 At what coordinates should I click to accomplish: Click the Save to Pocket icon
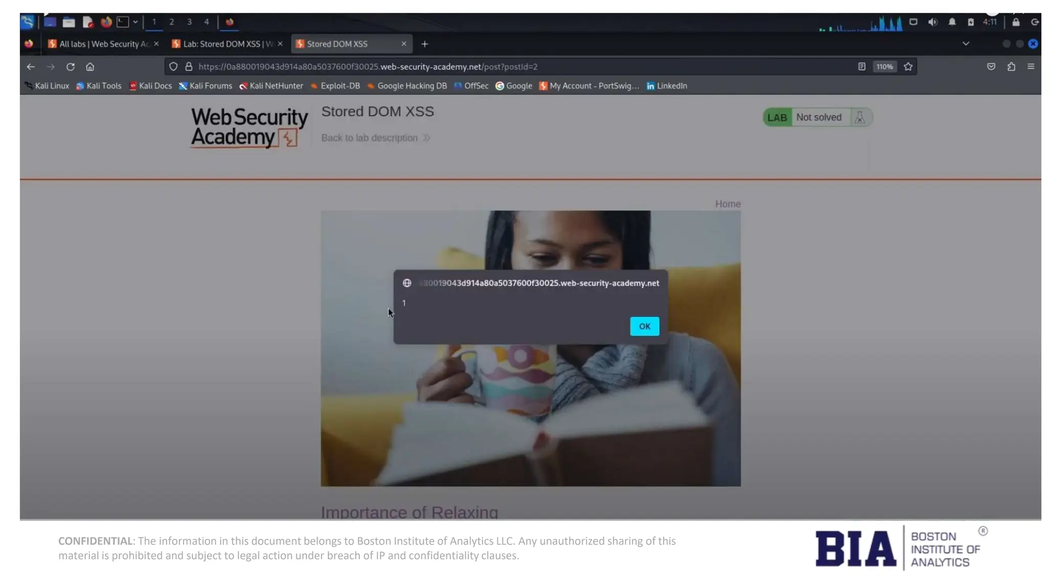(x=991, y=67)
